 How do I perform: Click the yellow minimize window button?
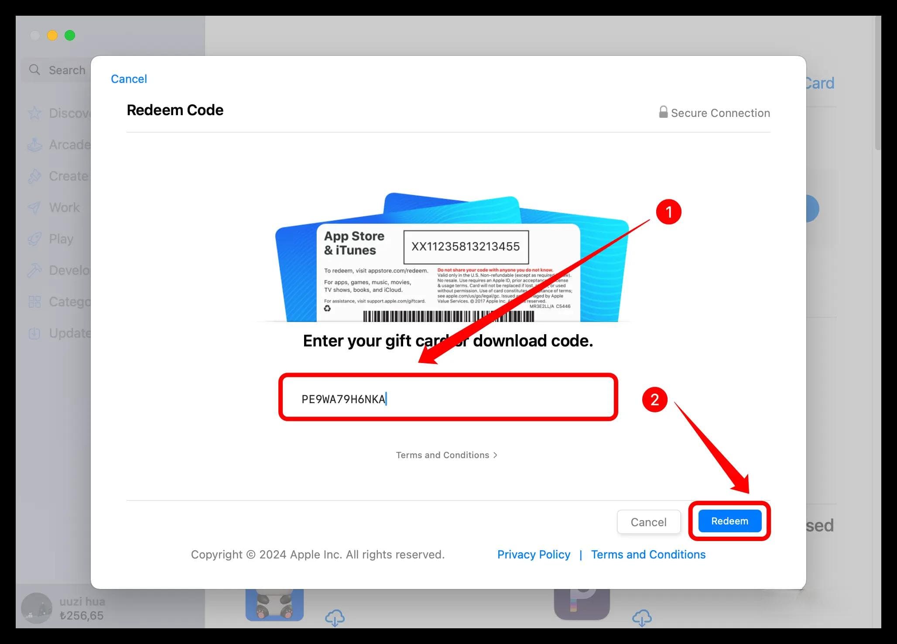(52, 35)
